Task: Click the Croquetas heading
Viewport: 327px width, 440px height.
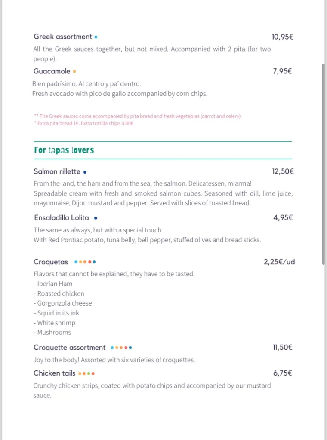Action: pyautogui.click(x=51, y=262)
